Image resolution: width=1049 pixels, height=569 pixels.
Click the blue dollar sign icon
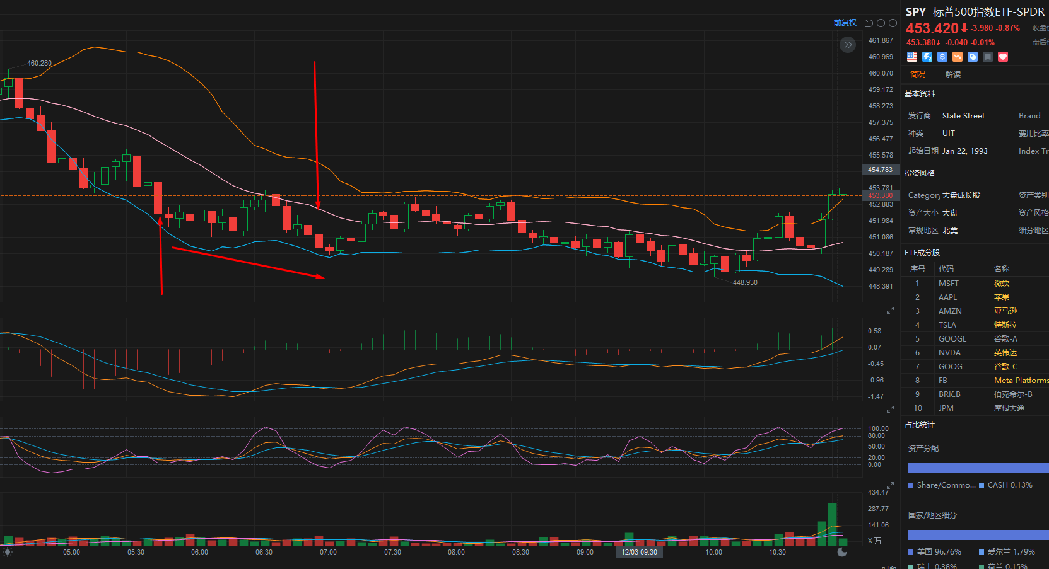tap(942, 57)
